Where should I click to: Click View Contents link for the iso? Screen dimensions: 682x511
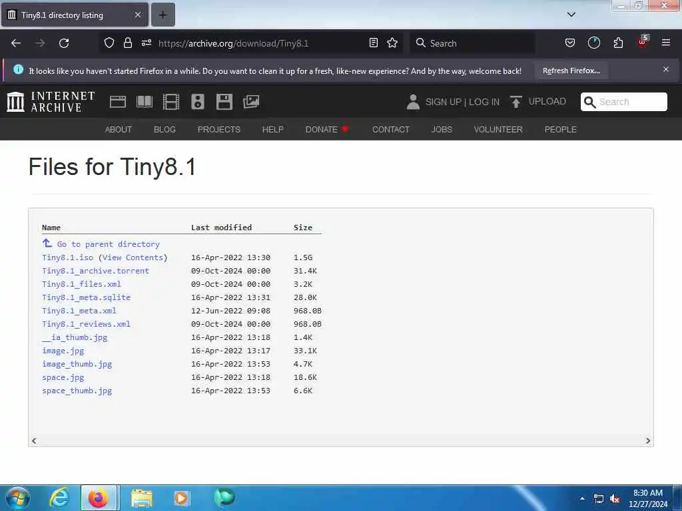click(133, 257)
